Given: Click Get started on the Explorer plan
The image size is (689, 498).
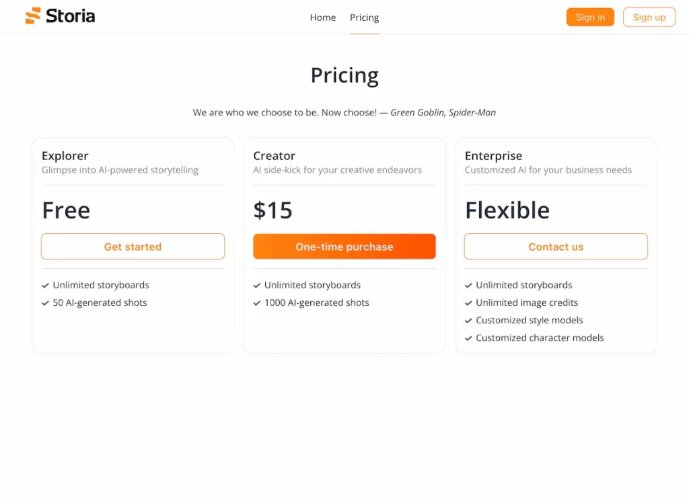Looking at the screenshot, I should tap(133, 247).
